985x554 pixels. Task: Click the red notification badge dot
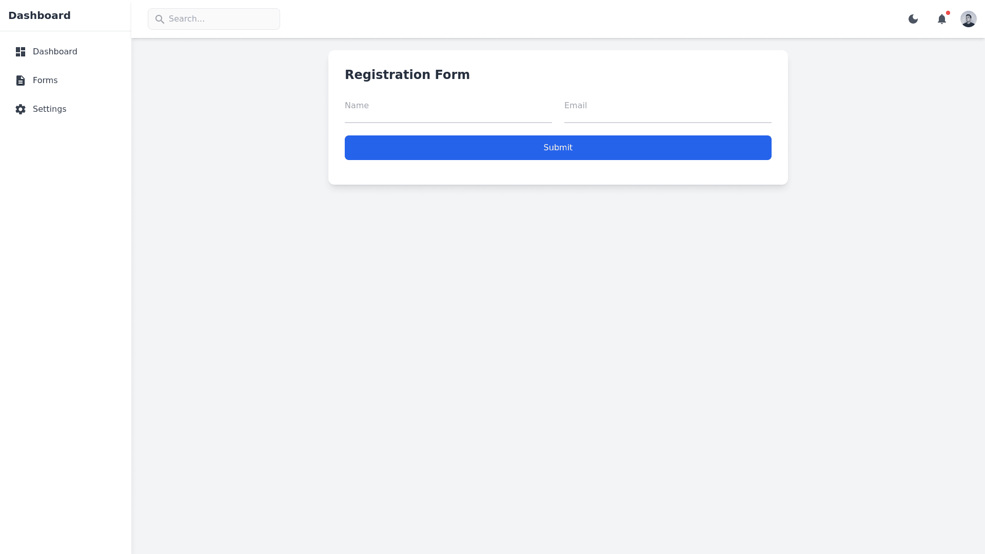(x=948, y=13)
